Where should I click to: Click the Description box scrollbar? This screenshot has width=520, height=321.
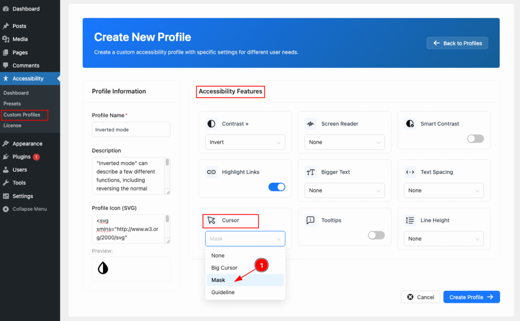(x=168, y=175)
